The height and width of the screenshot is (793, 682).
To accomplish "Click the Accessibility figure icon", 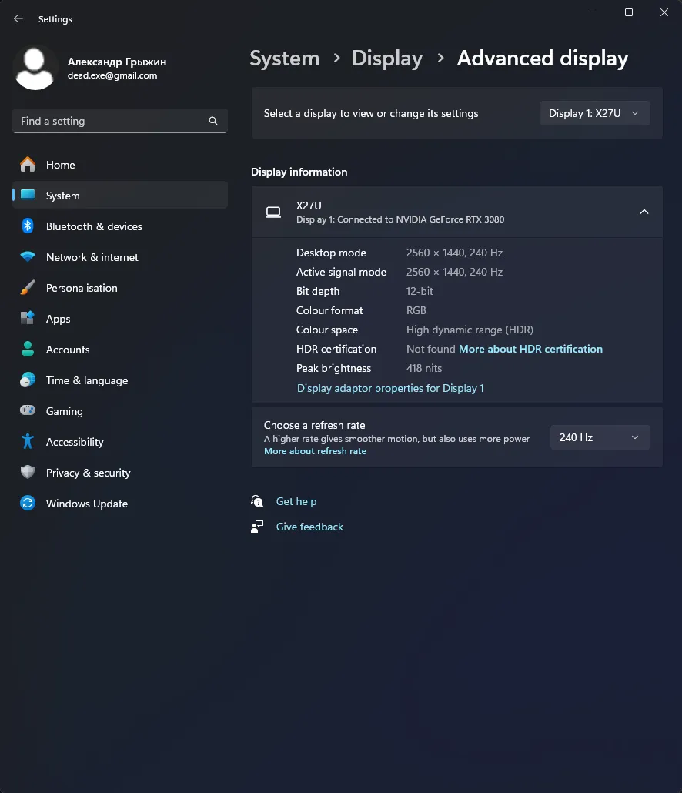I will [28, 442].
